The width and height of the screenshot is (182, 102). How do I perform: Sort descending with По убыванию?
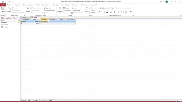click(35, 10)
